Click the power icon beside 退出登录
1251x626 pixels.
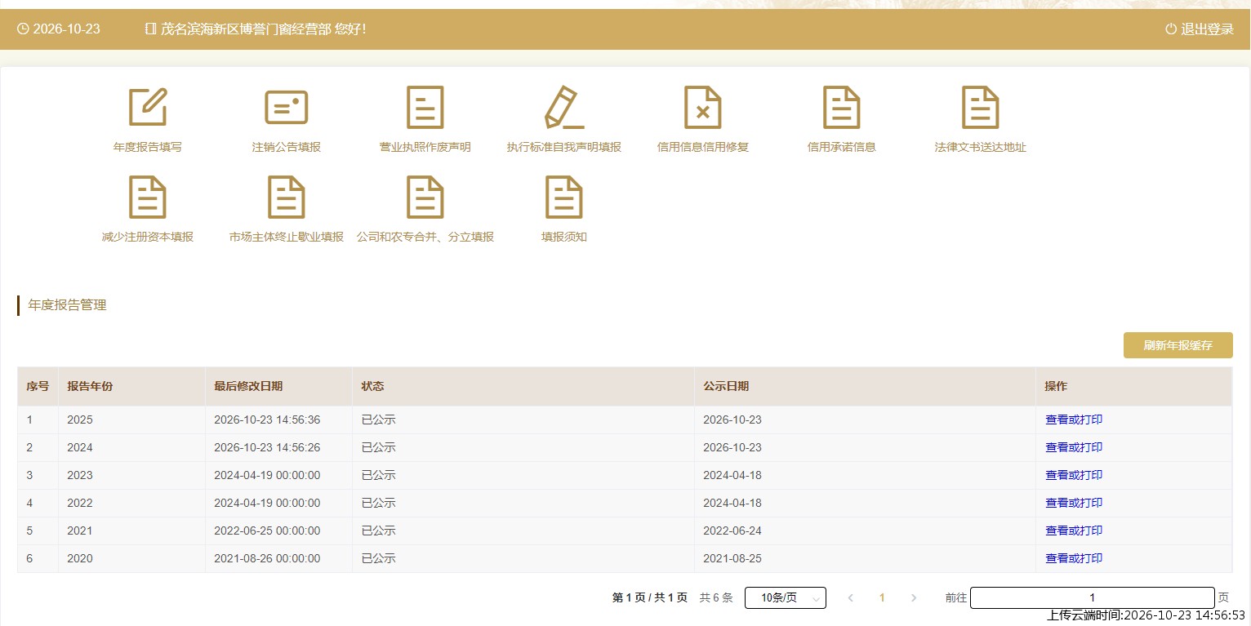[x=1171, y=29]
